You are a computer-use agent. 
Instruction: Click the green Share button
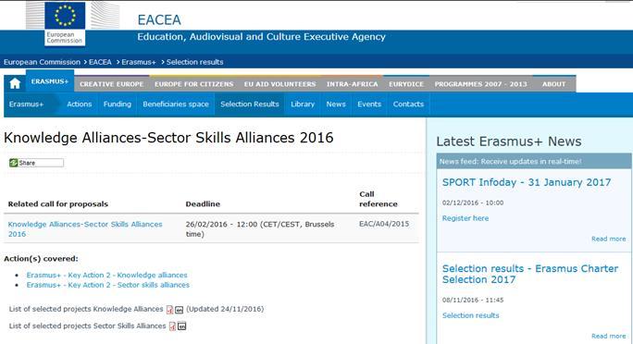[x=36, y=163]
